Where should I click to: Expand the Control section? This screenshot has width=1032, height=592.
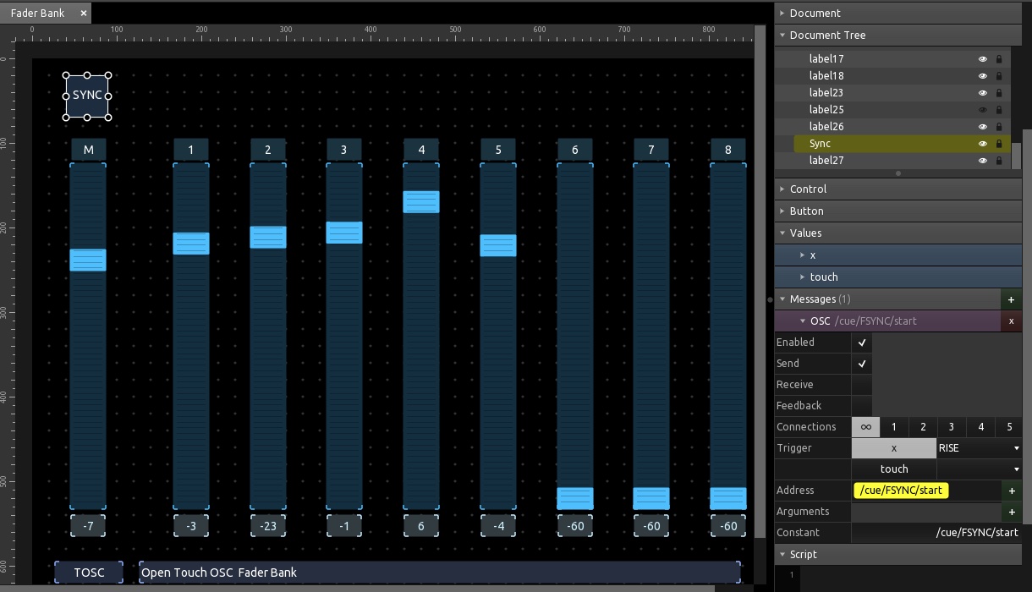(x=808, y=189)
